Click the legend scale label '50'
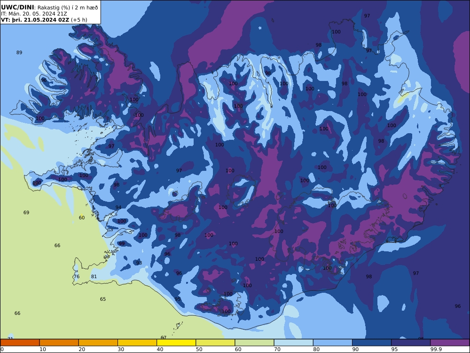Image resolution: width=470 pixels, height=353 pixels. [199, 349]
